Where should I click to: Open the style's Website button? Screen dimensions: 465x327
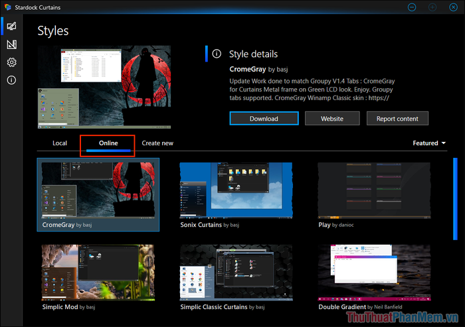pos(332,119)
